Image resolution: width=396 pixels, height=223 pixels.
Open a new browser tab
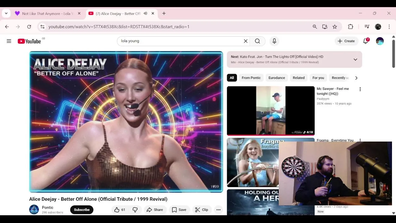(x=164, y=13)
